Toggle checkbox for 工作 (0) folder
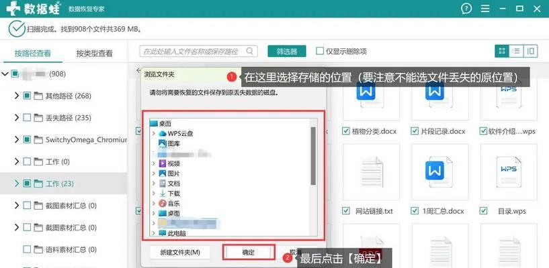The width and height of the screenshot is (549, 268). (x=27, y=161)
